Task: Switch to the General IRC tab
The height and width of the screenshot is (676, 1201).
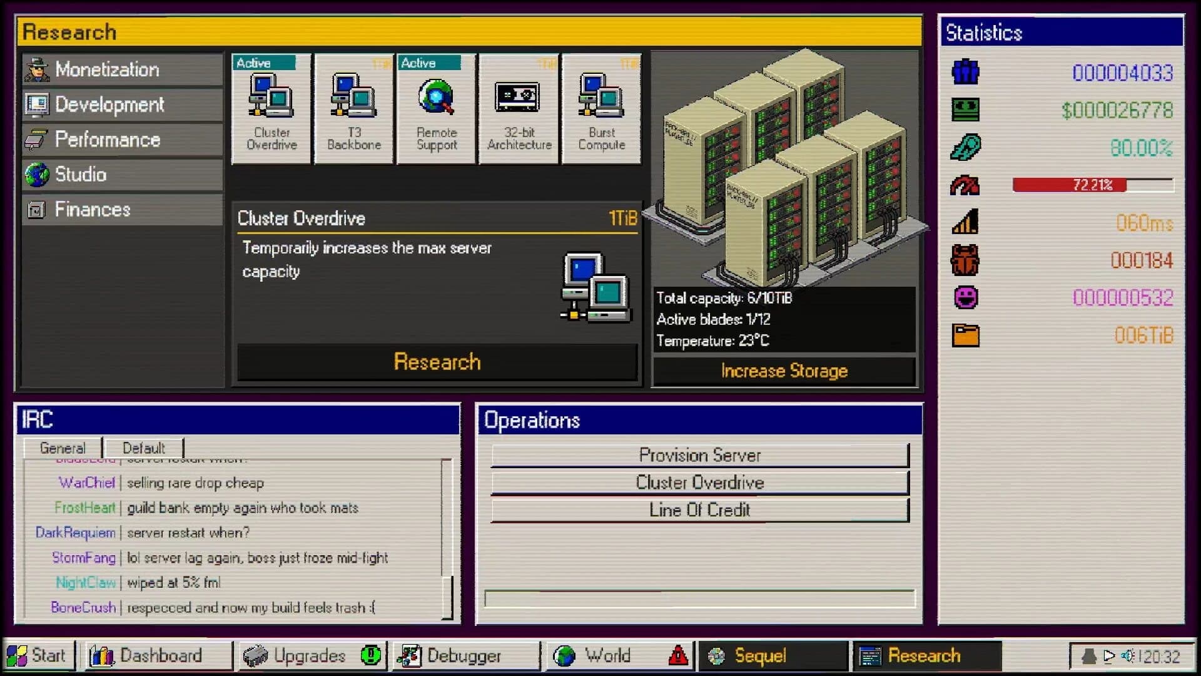Action: click(62, 448)
